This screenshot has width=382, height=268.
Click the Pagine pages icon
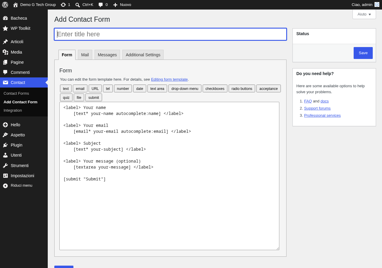coord(5,62)
